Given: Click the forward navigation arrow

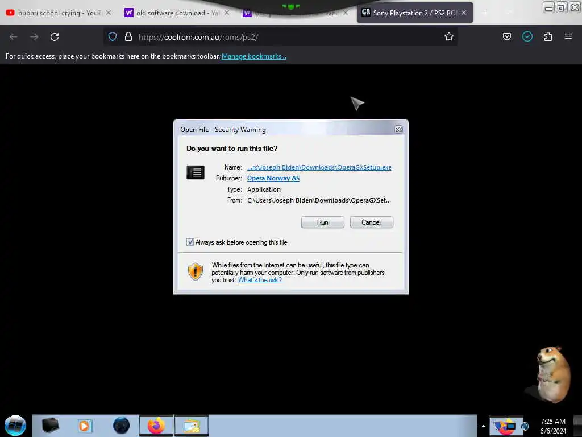Looking at the screenshot, I should 34,37.
